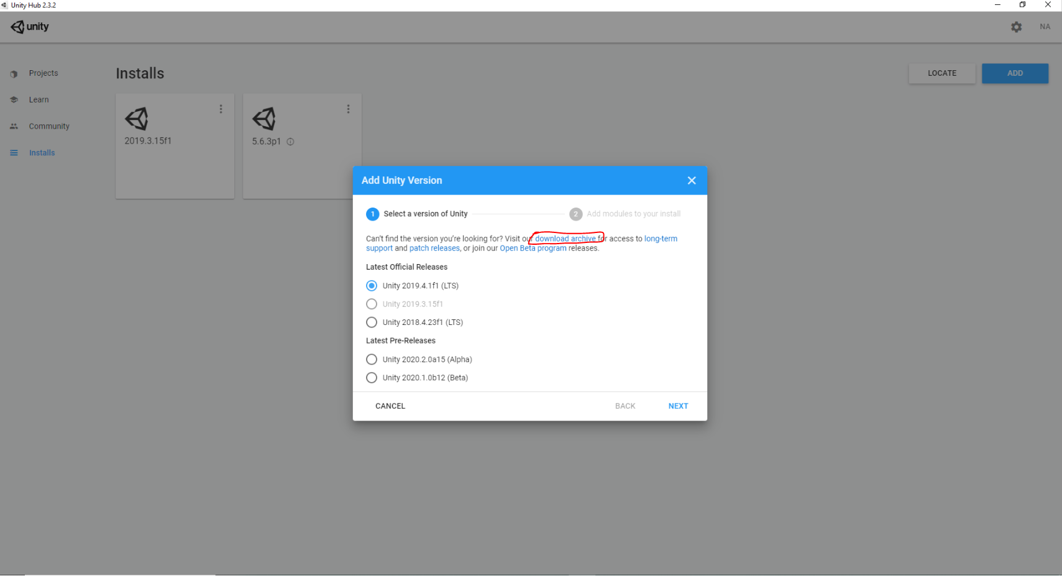1062x576 pixels.
Task: Visit the Open Beta program link
Action: point(533,248)
